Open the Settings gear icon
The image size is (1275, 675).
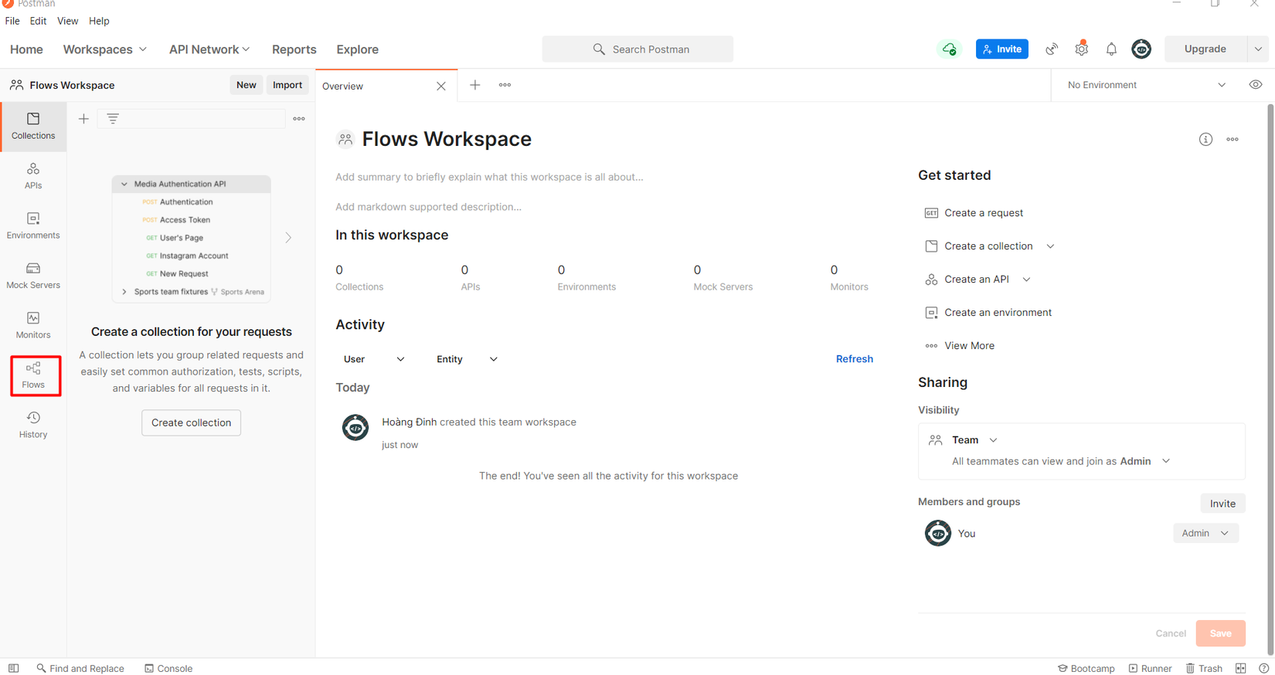1081,49
